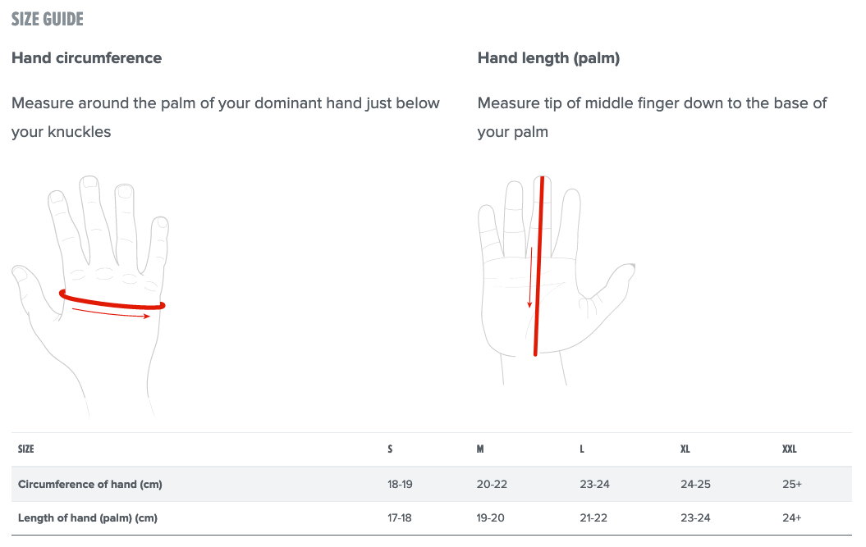Viewport: 866px width, 547px height.
Task: Select the S size column header
Action: tap(390, 449)
